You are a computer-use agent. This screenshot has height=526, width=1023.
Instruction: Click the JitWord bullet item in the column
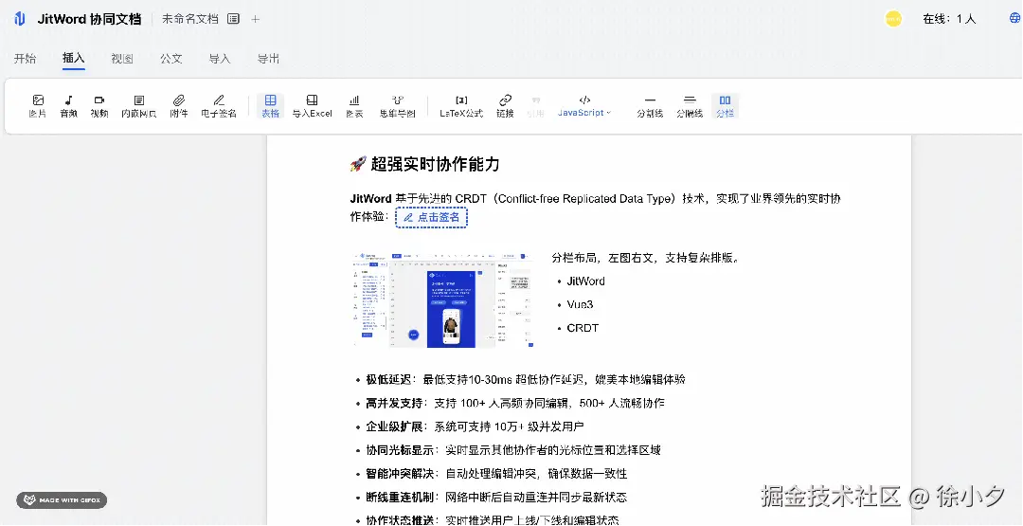coord(586,281)
